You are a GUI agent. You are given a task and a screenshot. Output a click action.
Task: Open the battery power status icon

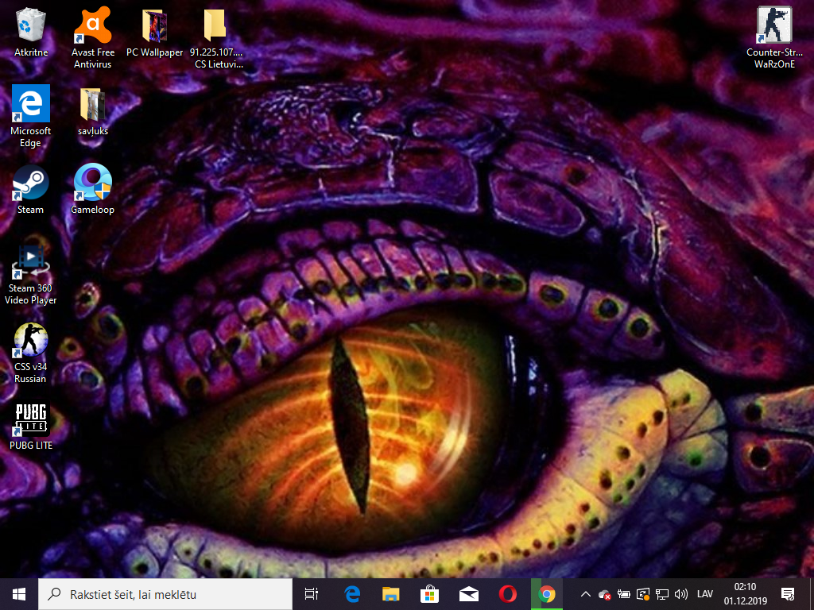pyautogui.click(x=623, y=594)
